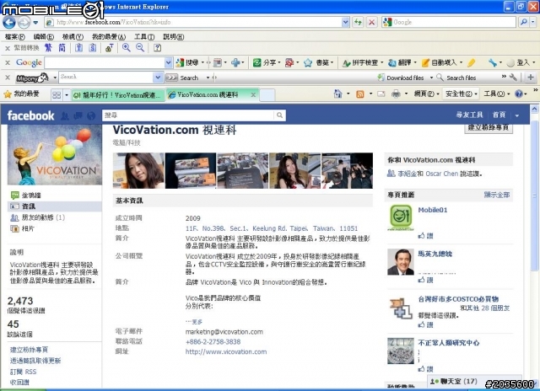Click the Google toolbar wrench settings icon
Viewport: 540px width, 391px height.
point(493,62)
